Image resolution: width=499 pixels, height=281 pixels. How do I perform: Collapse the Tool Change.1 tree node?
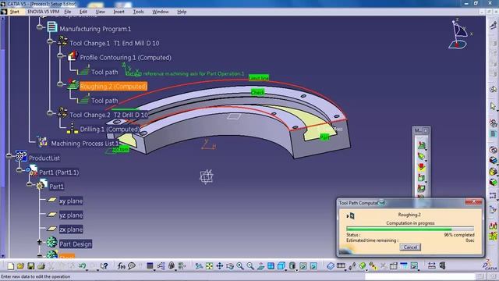click(50, 41)
